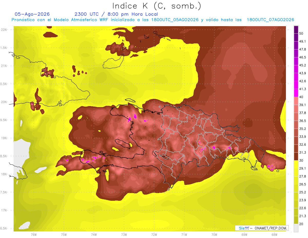308x238 pixels.
Task: Click the '73W' longitude axis label
Action: point(124,235)
